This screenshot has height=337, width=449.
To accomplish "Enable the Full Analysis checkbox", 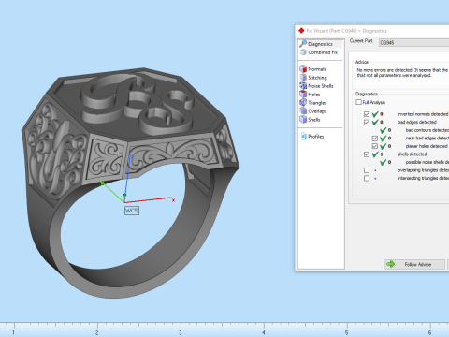I will pos(358,102).
